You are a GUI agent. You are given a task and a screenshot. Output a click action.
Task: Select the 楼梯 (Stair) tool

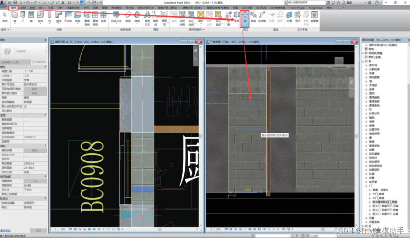137,17
